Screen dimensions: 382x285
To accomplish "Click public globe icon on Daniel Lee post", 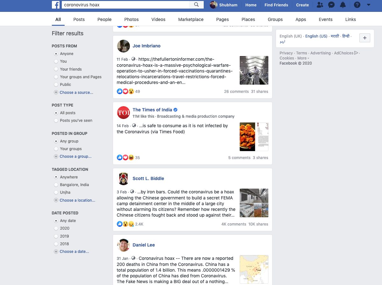I will point(133,258).
